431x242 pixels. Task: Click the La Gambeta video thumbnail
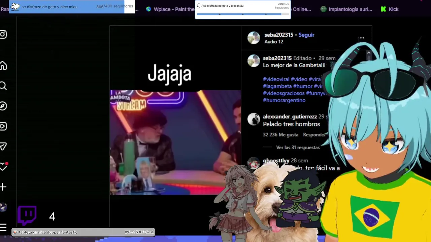[175, 143]
